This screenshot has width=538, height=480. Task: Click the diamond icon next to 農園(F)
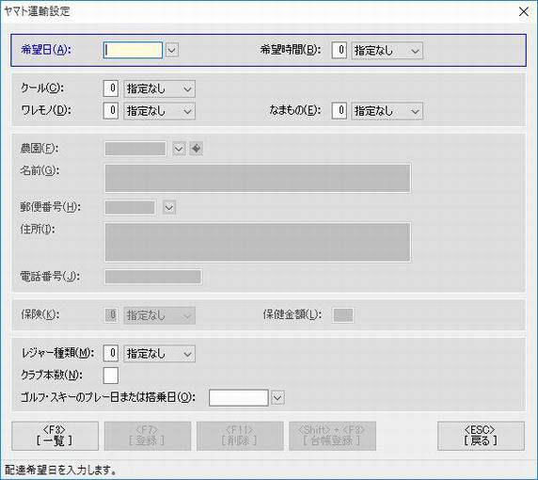pyautogui.click(x=196, y=149)
